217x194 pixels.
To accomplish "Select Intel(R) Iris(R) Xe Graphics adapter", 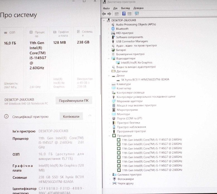I will tap(136, 63).
